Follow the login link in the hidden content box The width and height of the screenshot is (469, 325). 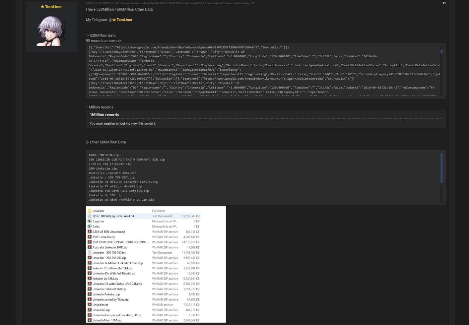tap(123, 124)
